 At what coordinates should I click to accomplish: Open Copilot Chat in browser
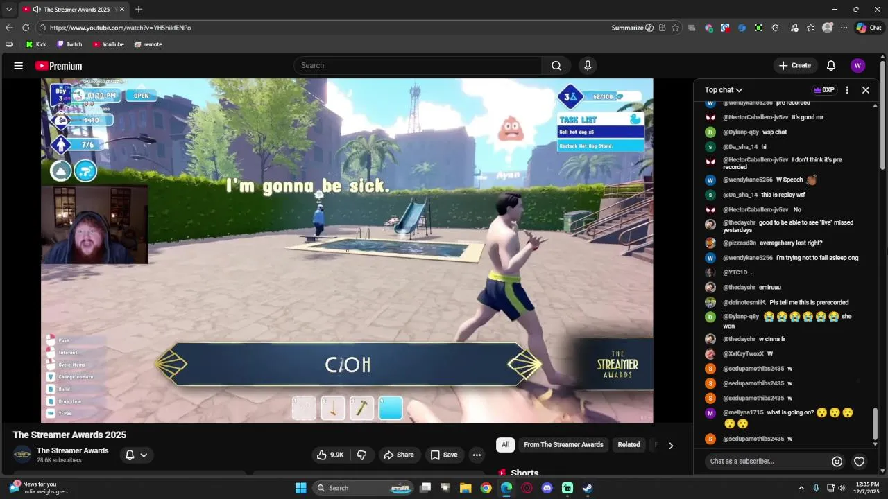pyautogui.click(x=869, y=28)
